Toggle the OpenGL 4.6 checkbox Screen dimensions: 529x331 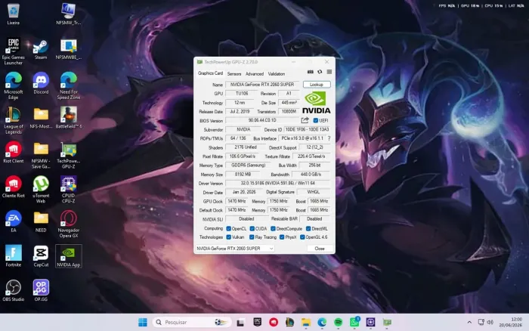coord(302,237)
